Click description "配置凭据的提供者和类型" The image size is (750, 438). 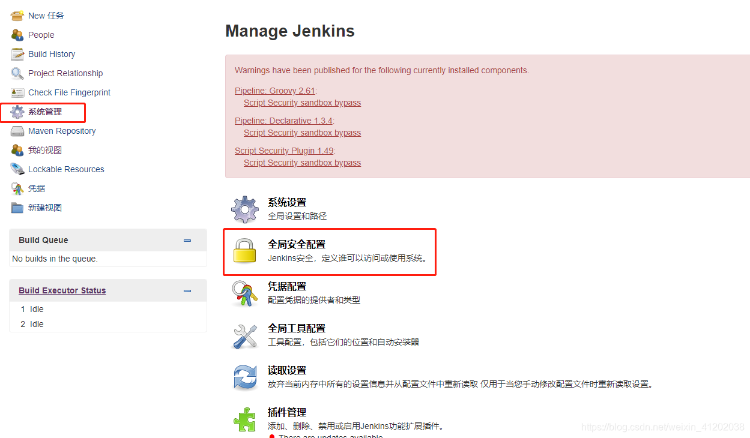tap(314, 300)
